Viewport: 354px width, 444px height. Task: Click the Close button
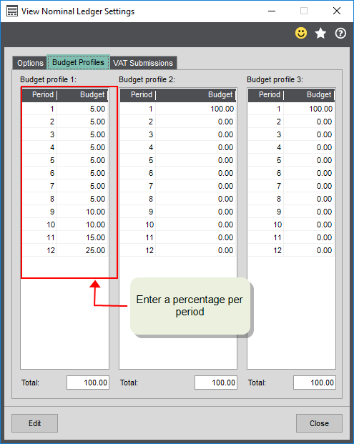pos(319,423)
